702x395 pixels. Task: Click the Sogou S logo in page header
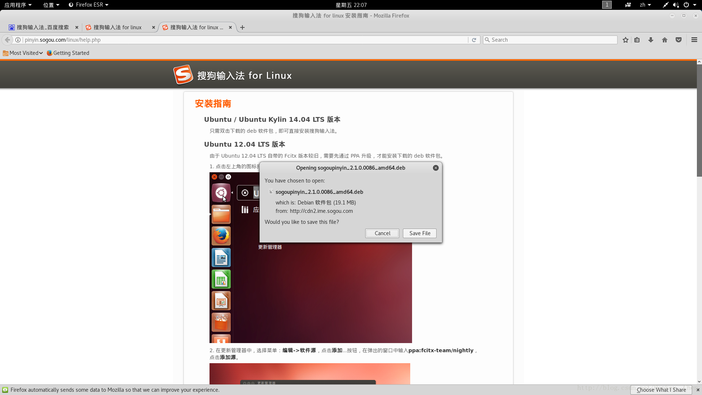[x=183, y=75]
